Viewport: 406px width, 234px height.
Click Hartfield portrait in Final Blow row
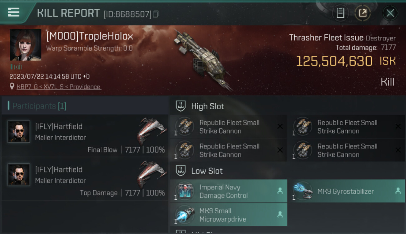[19, 132]
